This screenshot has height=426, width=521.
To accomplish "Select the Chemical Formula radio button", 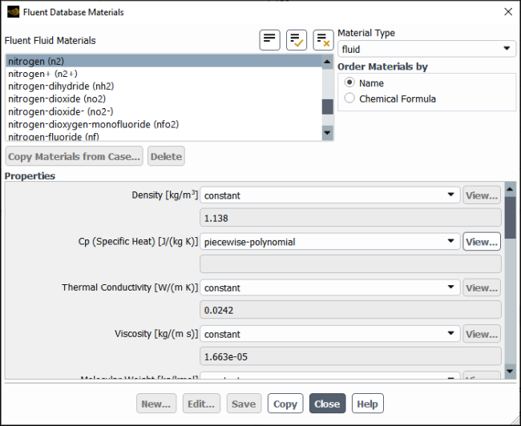I will coord(349,98).
